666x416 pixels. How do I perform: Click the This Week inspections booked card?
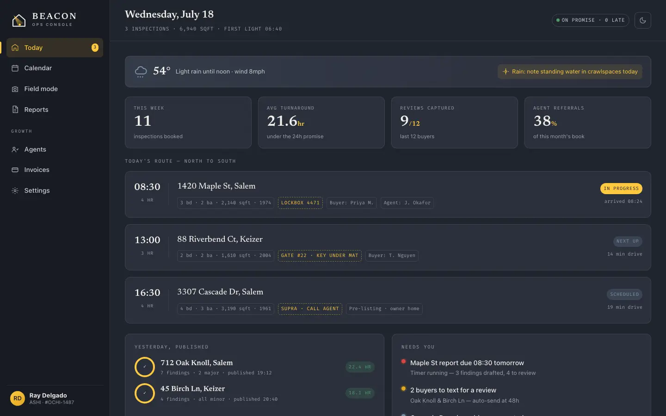(x=188, y=122)
